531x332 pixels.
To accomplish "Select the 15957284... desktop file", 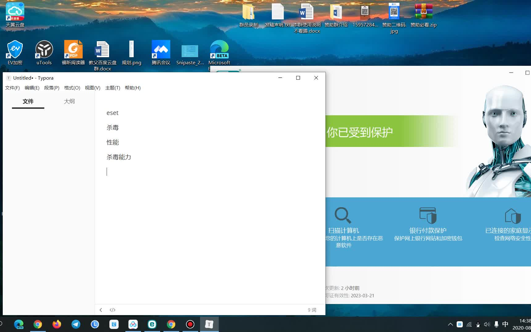I will click(365, 15).
